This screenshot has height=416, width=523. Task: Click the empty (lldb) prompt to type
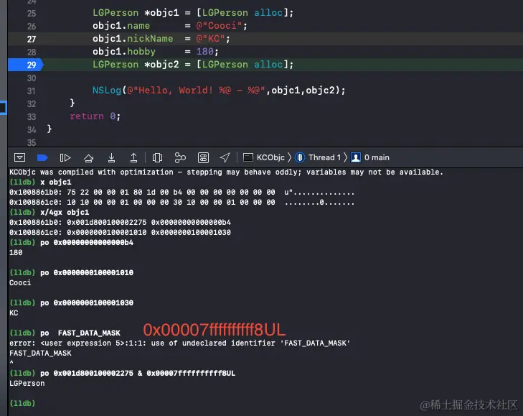coord(22,403)
